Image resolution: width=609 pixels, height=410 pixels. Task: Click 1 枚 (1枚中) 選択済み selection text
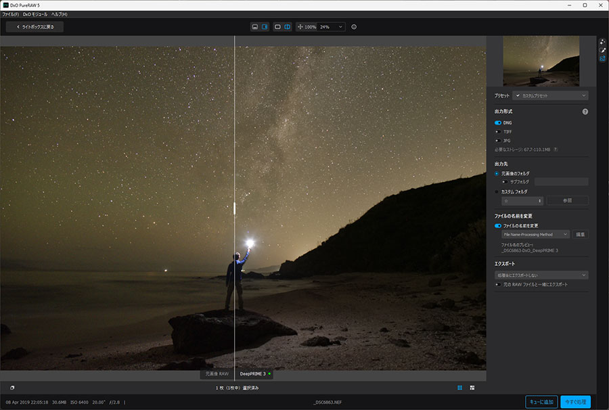click(237, 388)
